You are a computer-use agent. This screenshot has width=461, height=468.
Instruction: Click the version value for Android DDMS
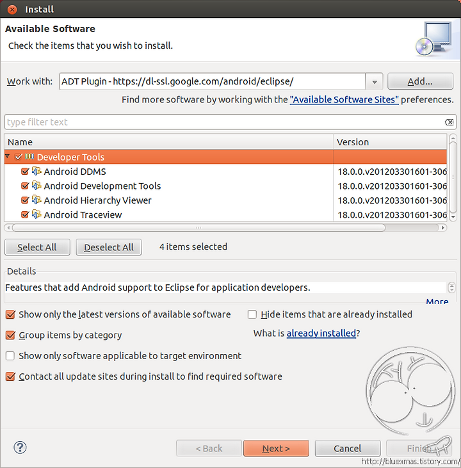pos(392,172)
